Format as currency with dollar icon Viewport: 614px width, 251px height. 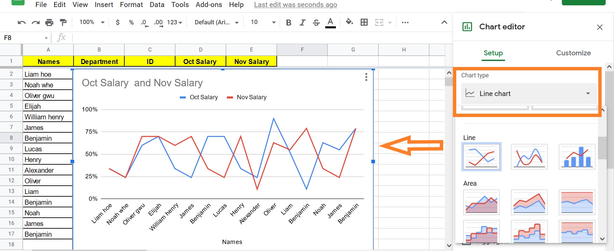118,22
